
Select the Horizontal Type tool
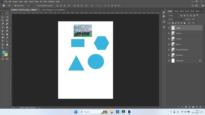point(3,41)
